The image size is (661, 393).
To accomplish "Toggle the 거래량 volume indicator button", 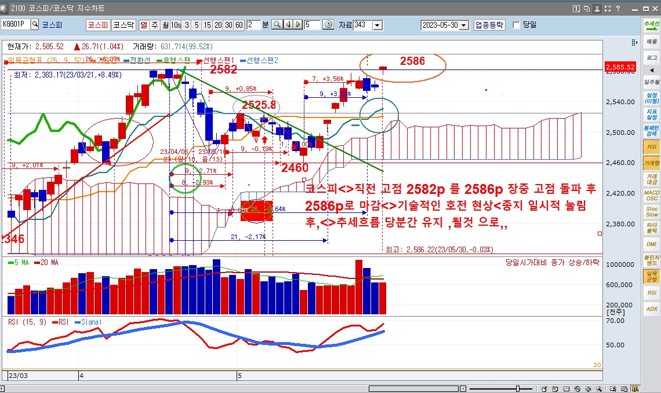I will point(652,164).
